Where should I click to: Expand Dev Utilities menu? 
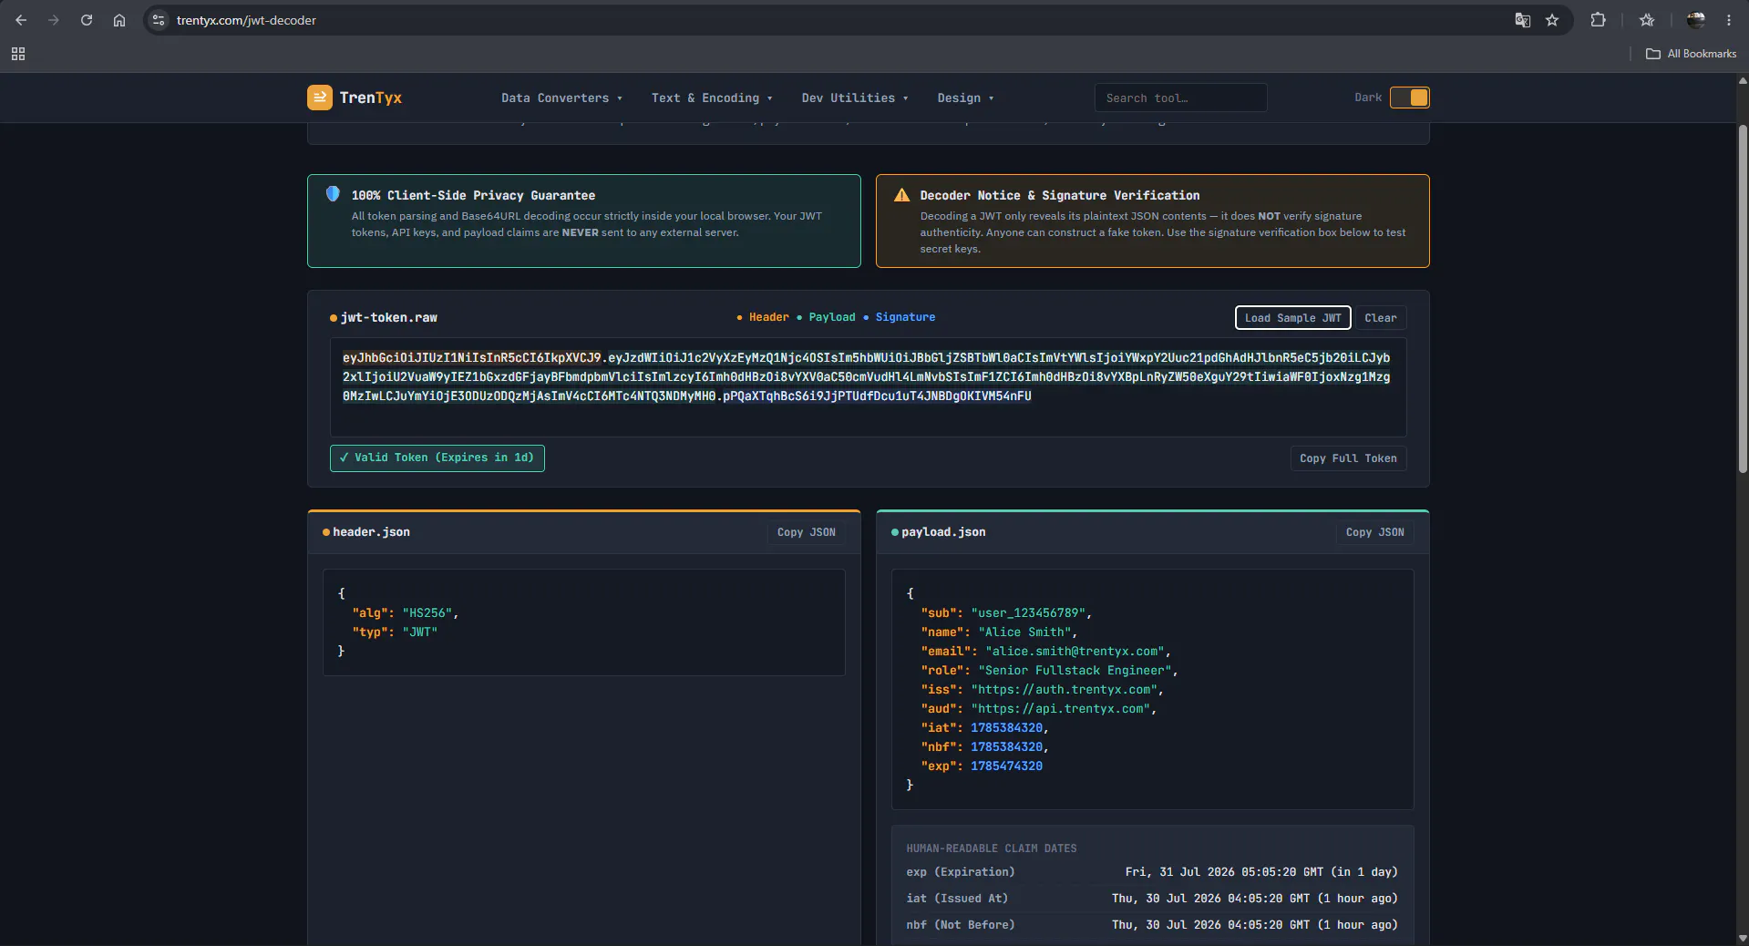pos(855,98)
